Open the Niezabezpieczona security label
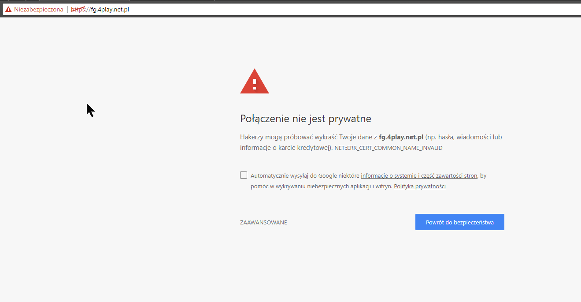This screenshot has height=302, width=581. [38, 9]
